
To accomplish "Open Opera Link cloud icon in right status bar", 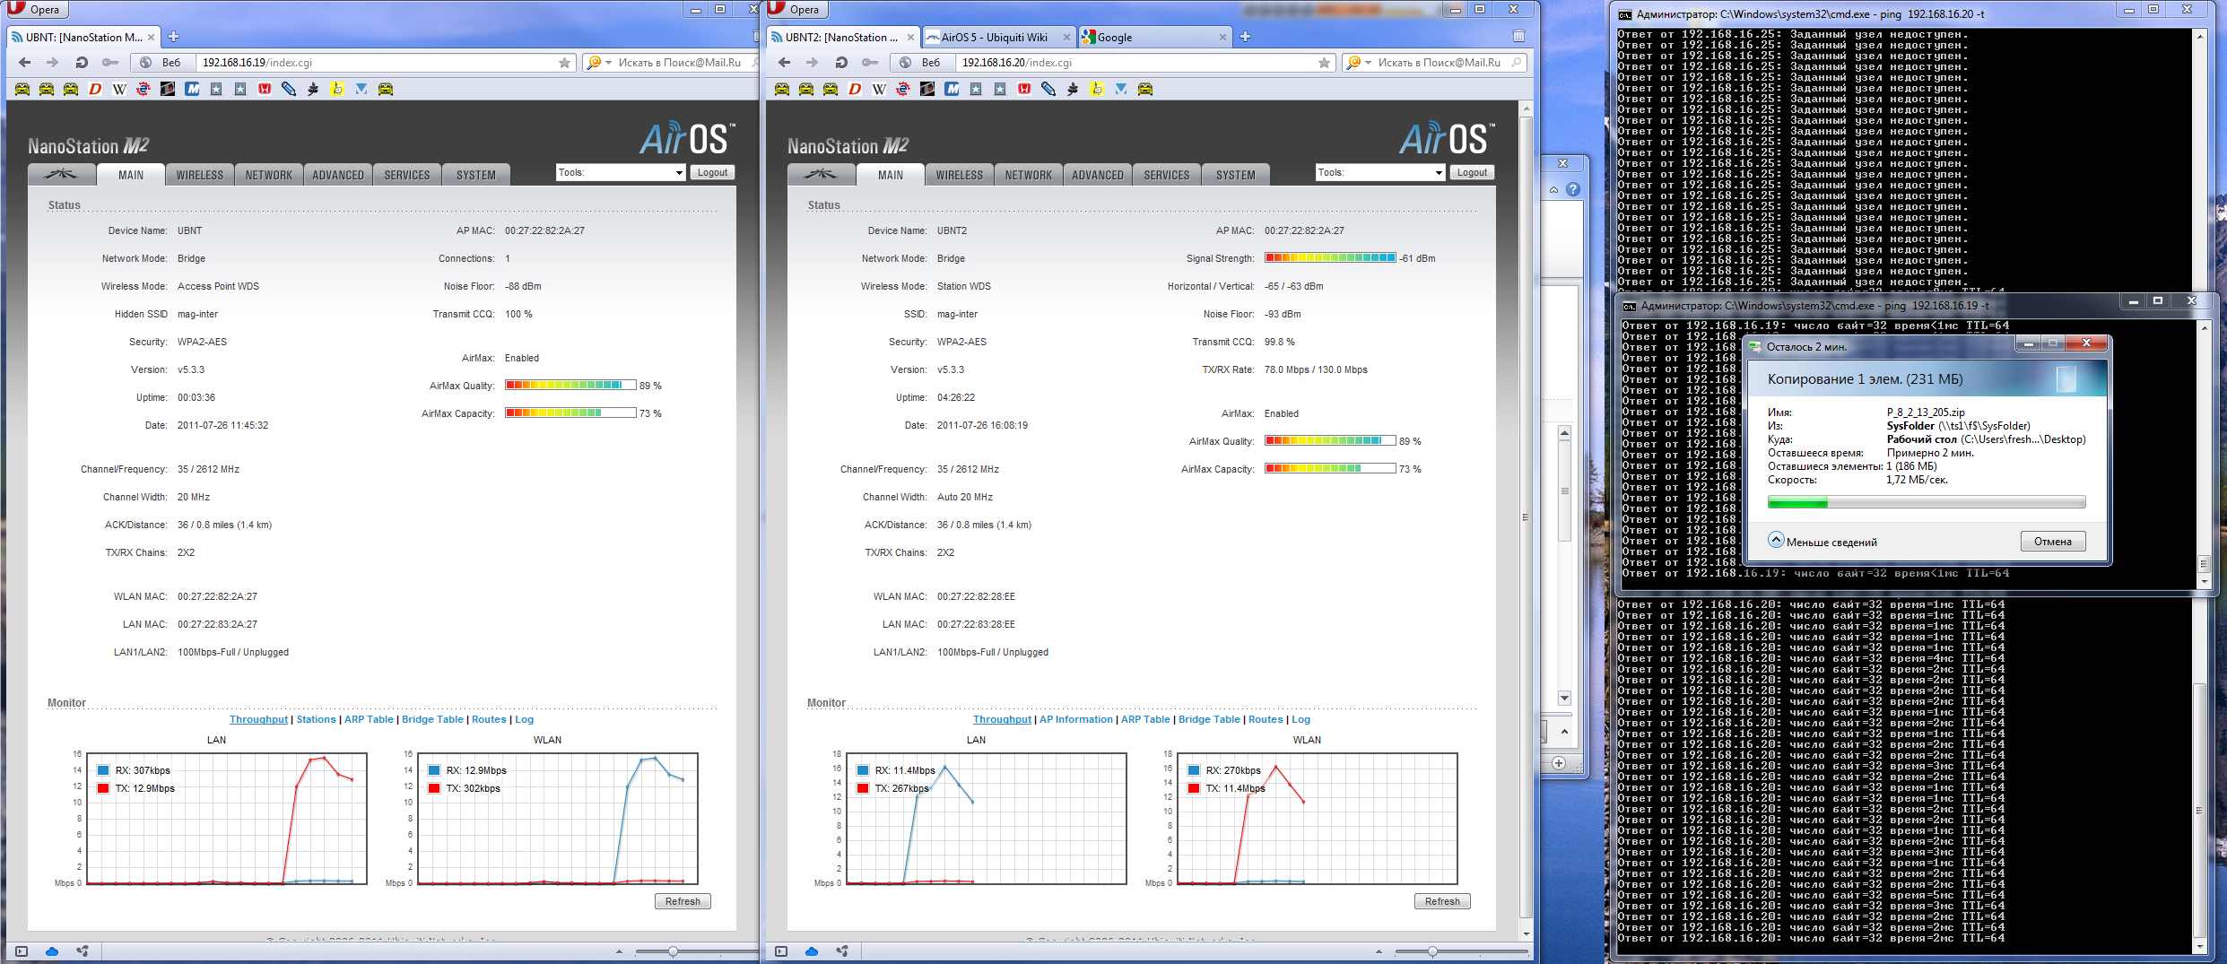I will (812, 951).
